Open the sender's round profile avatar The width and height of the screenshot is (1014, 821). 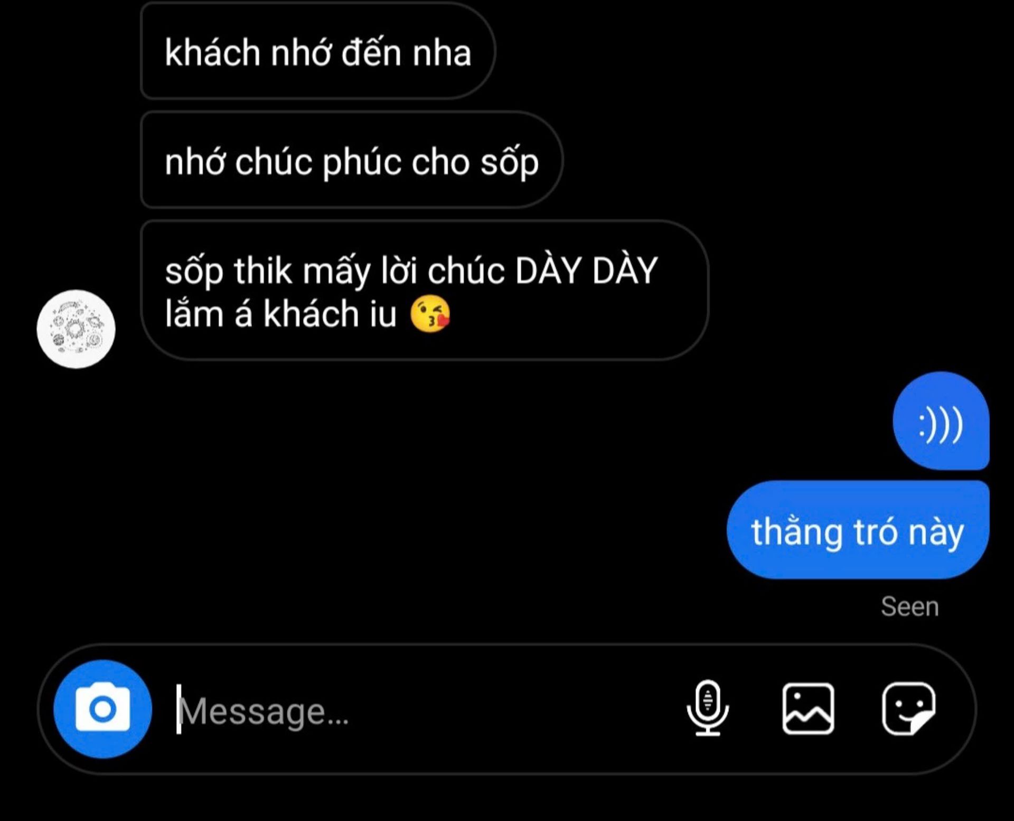click(76, 329)
